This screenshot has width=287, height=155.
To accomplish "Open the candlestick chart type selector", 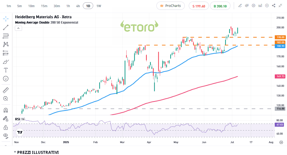I will [x=247, y=6].
